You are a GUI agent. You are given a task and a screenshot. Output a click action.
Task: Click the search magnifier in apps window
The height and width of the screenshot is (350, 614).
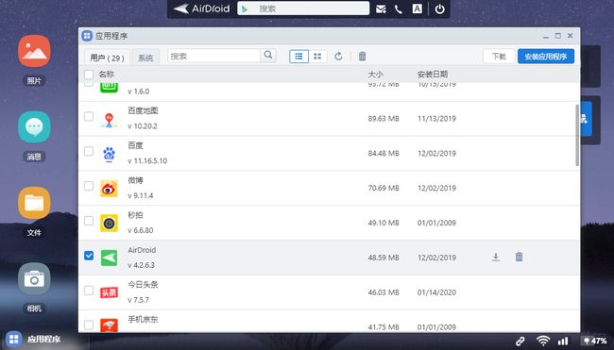click(268, 55)
